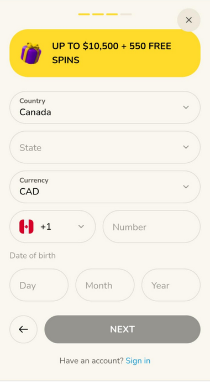Select the Month of birth field
210x382 pixels.
click(105, 285)
